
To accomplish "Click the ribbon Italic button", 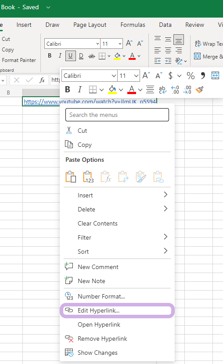I will [x=60, y=56].
